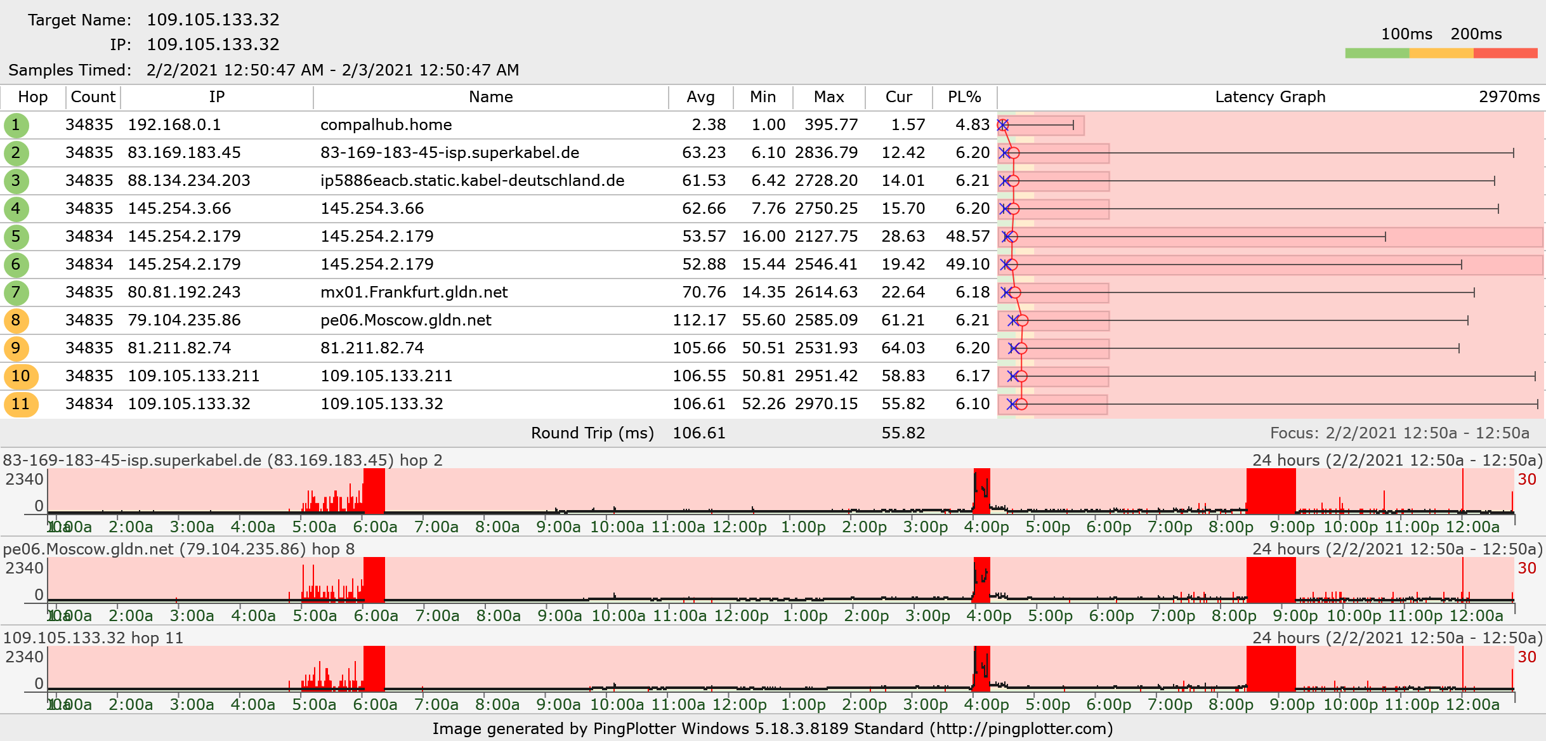Click the Target Name value 109.105.133.32

point(213,20)
